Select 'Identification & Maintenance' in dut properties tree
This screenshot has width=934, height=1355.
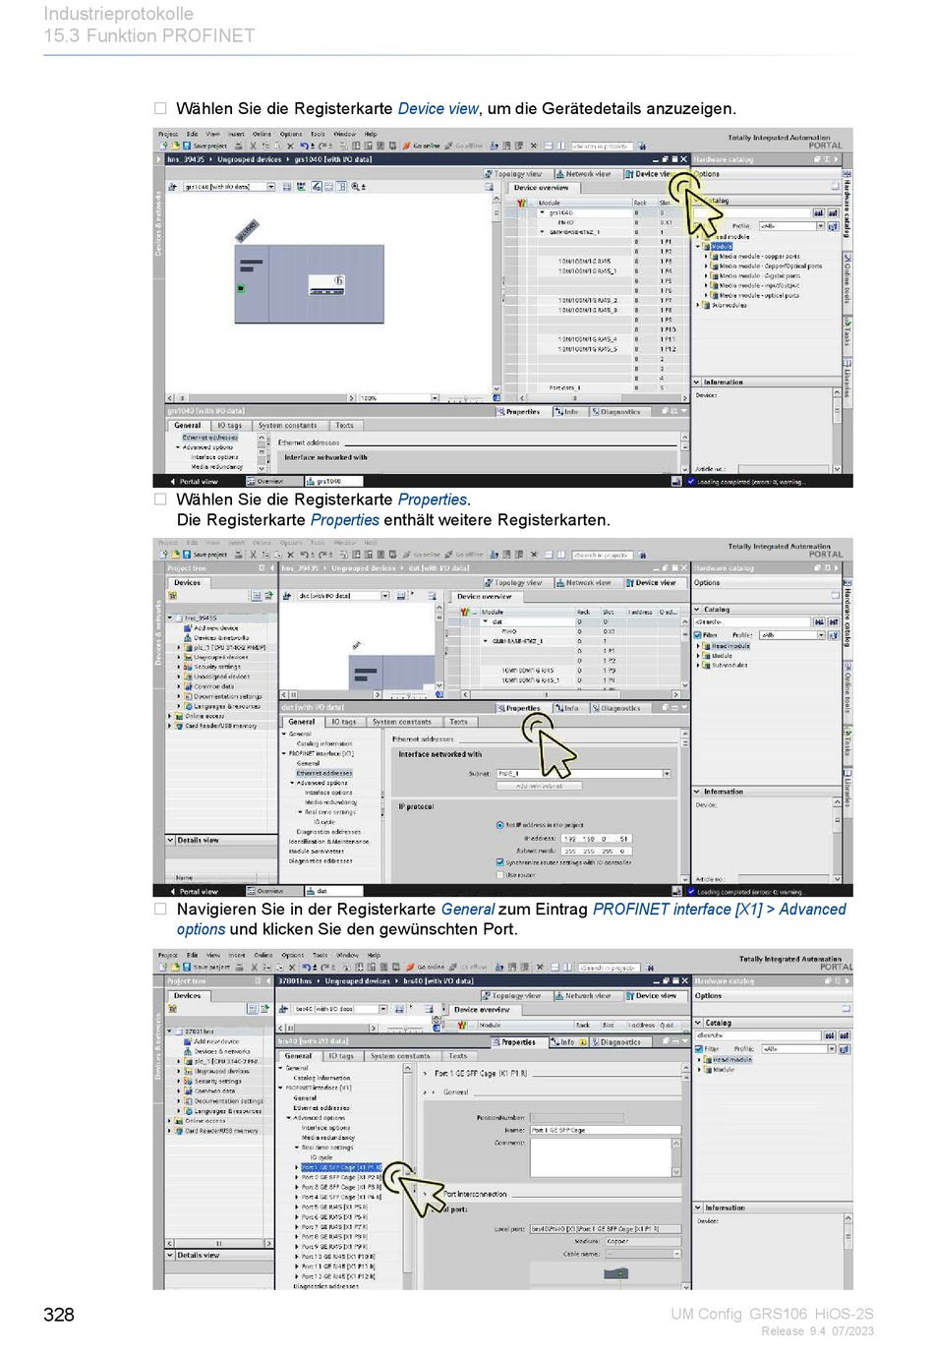[x=328, y=842]
